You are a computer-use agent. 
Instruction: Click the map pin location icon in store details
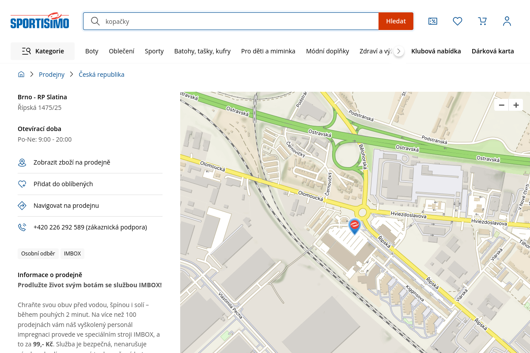click(x=22, y=163)
